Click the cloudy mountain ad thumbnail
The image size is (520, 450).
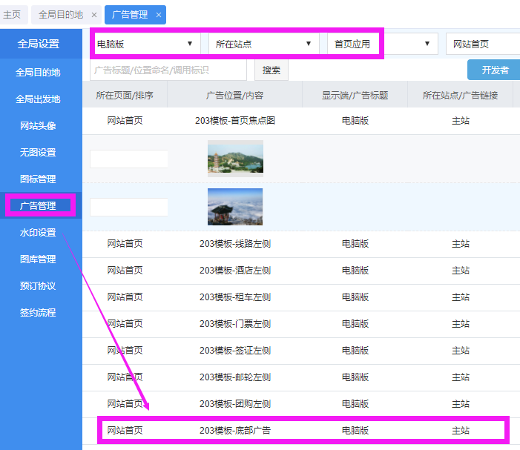tap(235, 206)
